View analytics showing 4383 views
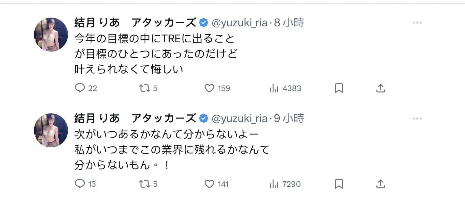 (x=274, y=88)
